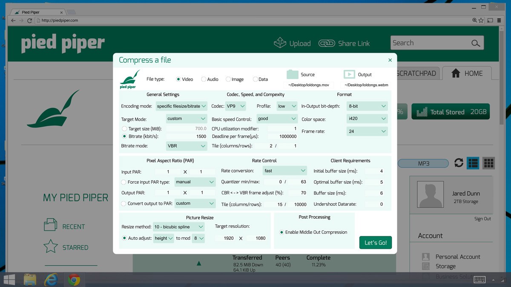Switch to grid view icon

pos(488,163)
